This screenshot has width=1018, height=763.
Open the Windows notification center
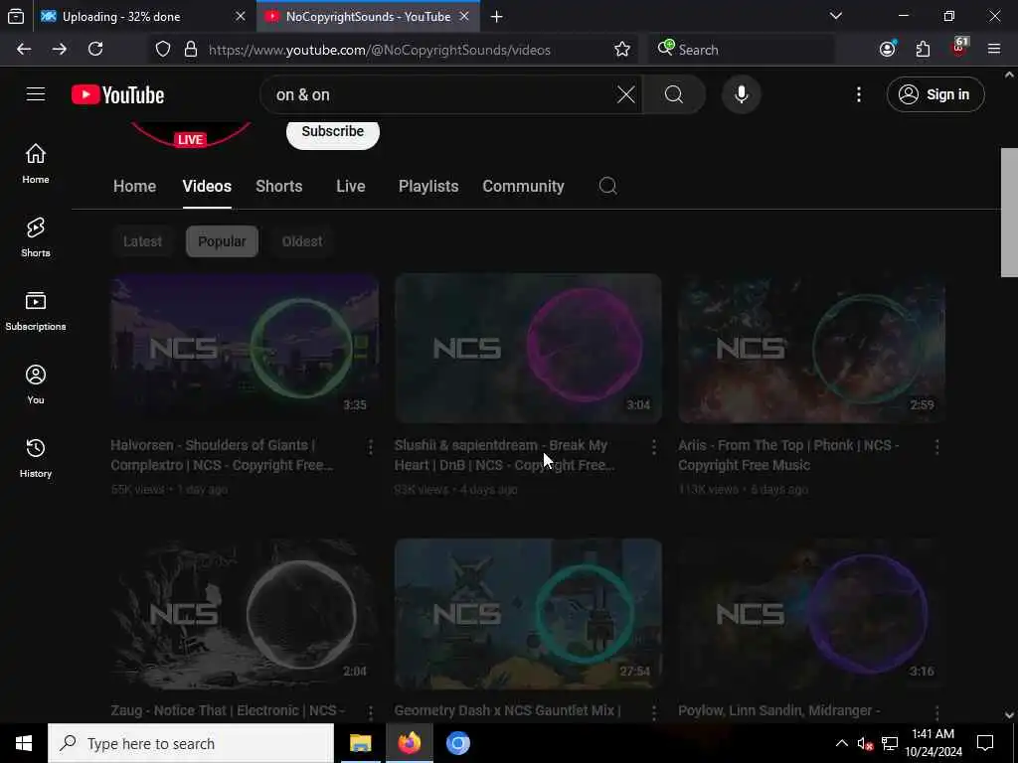pyautogui.click(x=985, y=743)
